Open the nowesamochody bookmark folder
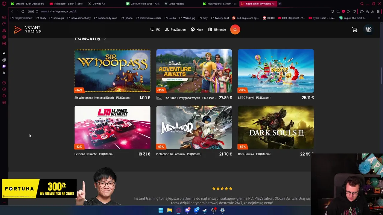The width and height of the screenshot is (383, 215). [79, 18]
